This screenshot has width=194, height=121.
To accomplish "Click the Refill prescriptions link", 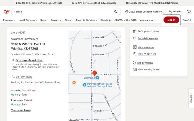I will [148, 31].
